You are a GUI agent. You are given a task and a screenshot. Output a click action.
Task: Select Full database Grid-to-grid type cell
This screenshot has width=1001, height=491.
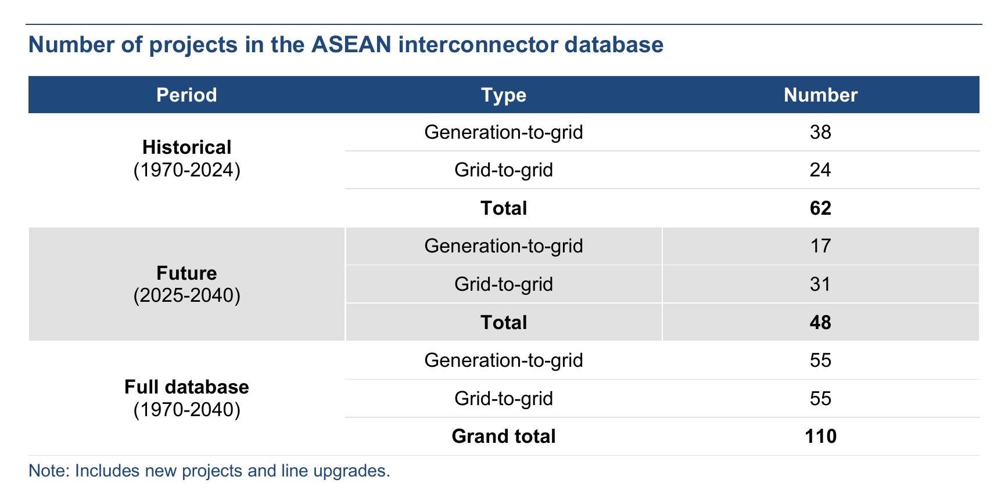click(x=504, y=398)
